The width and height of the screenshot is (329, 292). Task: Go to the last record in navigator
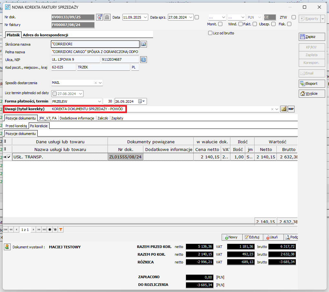44,230
